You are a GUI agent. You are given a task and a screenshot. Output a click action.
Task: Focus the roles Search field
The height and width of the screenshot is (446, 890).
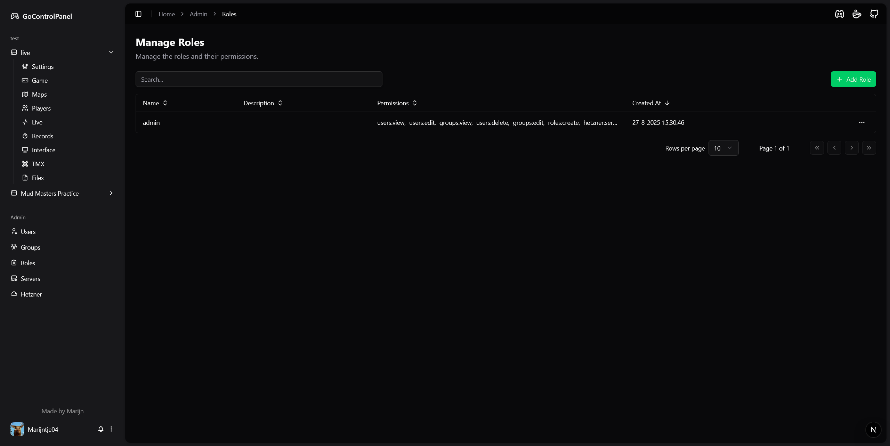click(259, 79)
